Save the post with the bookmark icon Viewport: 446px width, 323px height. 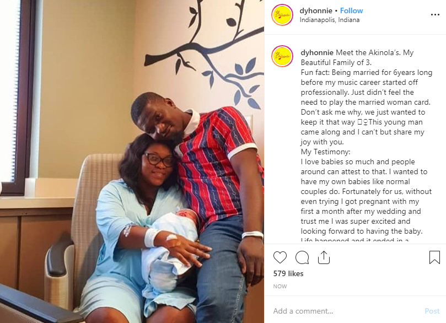434,257
